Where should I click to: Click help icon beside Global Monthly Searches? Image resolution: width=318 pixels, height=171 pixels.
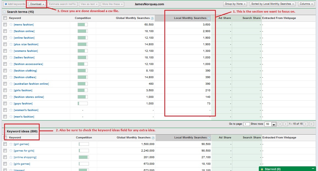(x=152, y=18)
